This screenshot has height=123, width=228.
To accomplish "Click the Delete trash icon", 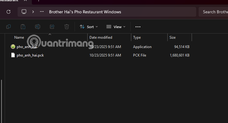I will (67, 27).
